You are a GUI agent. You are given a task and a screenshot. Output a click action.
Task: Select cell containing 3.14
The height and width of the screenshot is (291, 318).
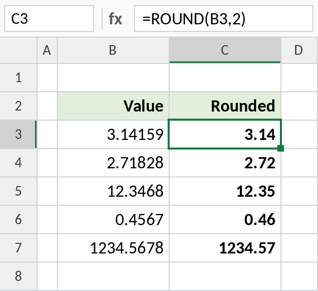pos(225,134)
